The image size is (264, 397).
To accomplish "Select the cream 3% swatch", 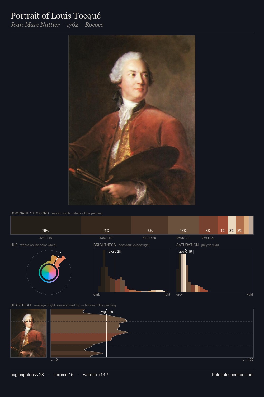I will pos(232,225).
